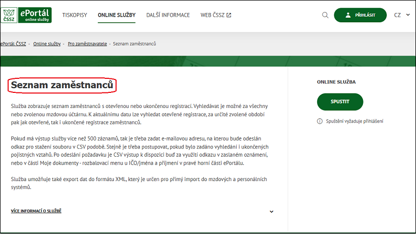Click the Online služby breadcrumb link
This screenshot has height=234, width=416.
47,44
